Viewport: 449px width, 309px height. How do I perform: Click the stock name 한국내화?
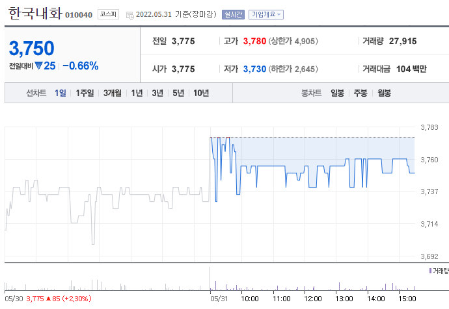(35, 13)
